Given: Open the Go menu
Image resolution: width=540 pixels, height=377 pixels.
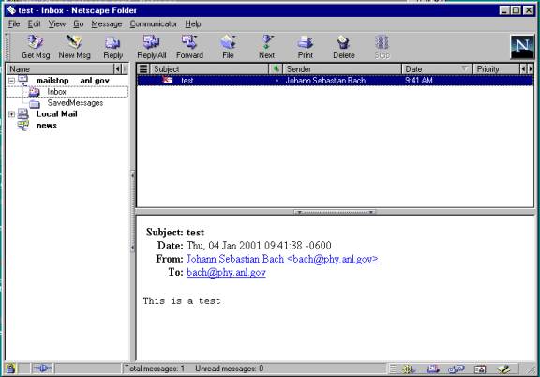Looking at the screenshot, I should [79, 23].
